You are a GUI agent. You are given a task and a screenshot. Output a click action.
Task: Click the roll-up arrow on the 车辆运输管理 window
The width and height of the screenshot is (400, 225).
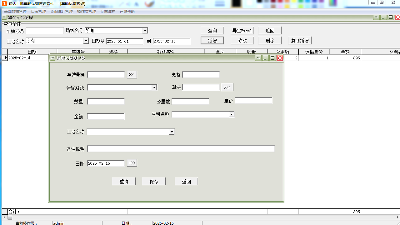tap(377, 17)
